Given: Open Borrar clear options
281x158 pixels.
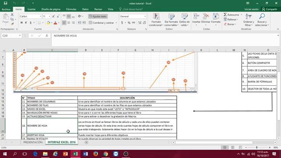Looking at the screenshot, I should pos(230,24).
